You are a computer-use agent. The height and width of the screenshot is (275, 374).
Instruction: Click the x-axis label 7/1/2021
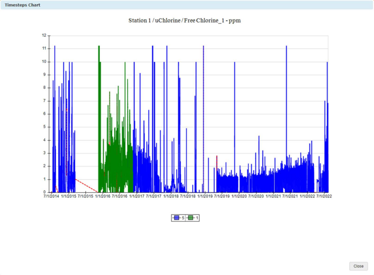(x=290, y=196)
